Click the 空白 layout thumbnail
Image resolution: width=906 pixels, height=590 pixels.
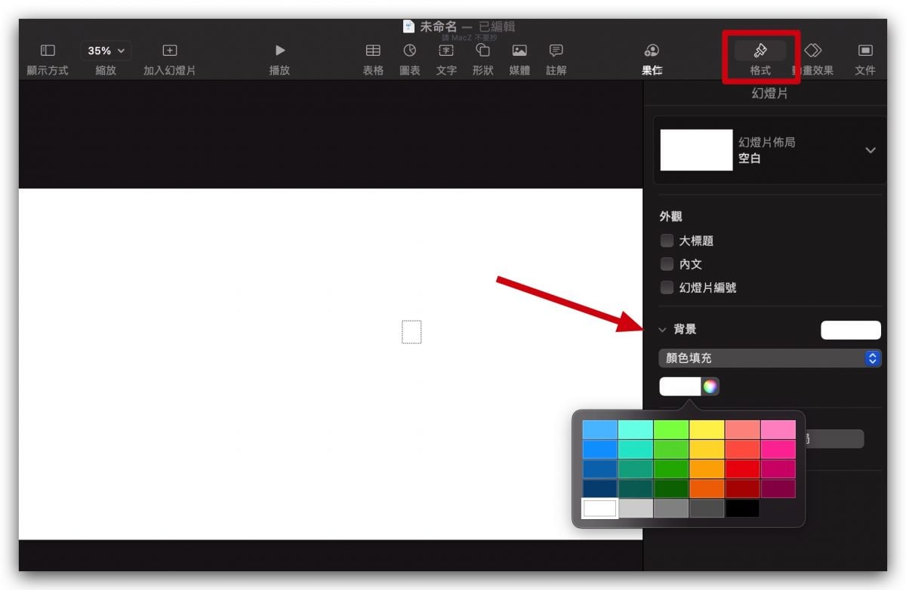[696, 150]
